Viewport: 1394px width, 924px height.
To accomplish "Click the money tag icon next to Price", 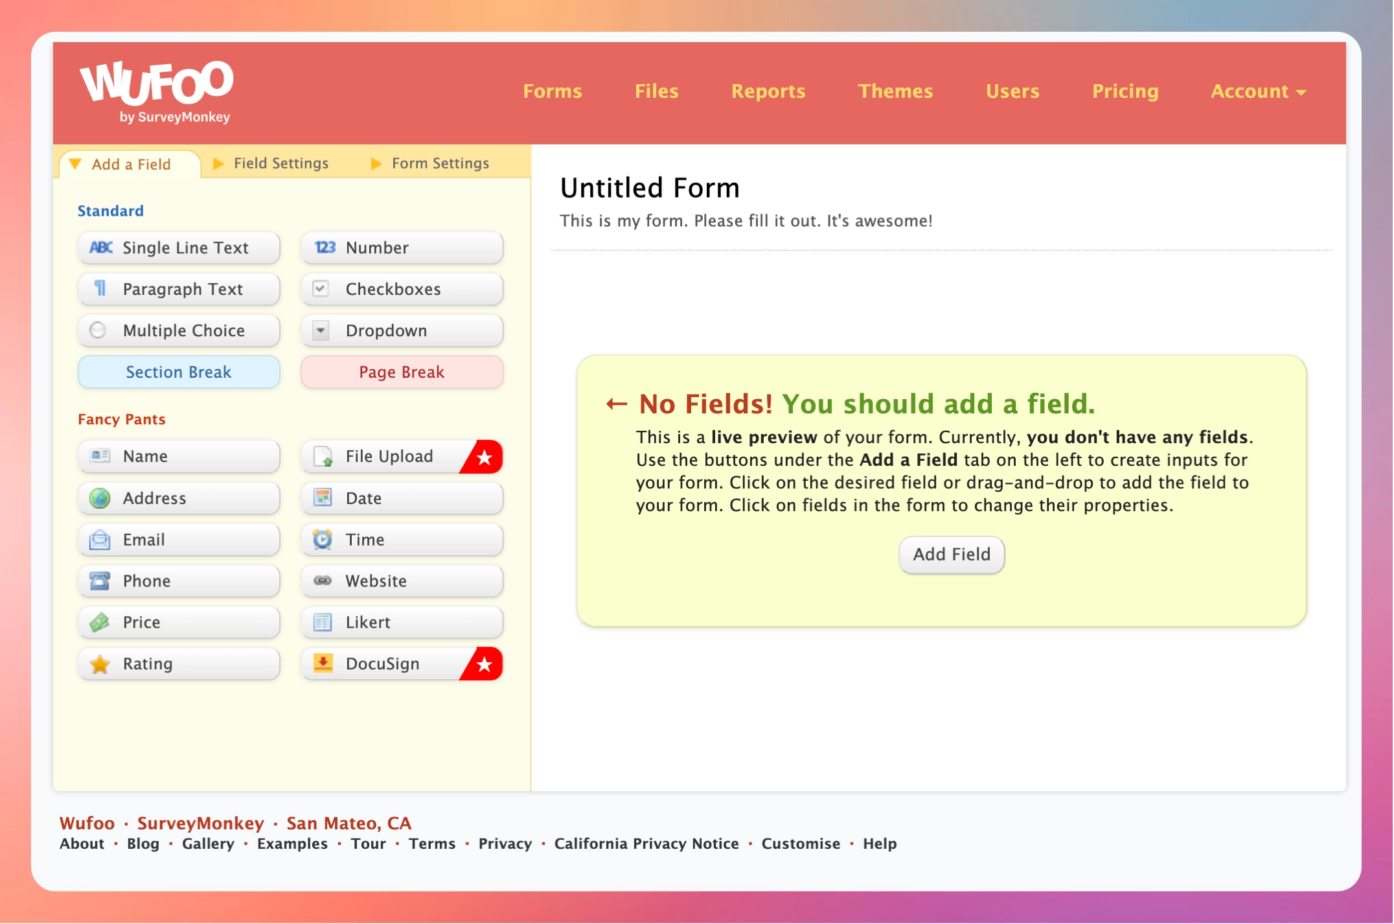I will (x=100, y=622).
